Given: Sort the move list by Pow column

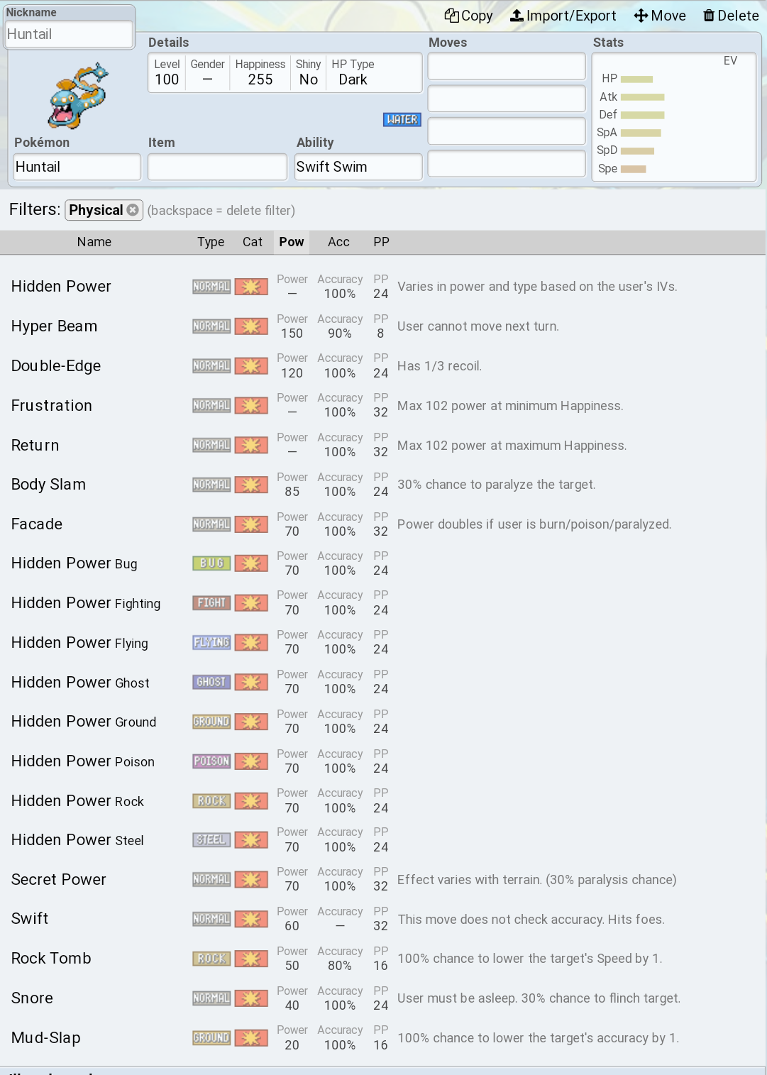Looking at the screenshot, I should 292,242.
